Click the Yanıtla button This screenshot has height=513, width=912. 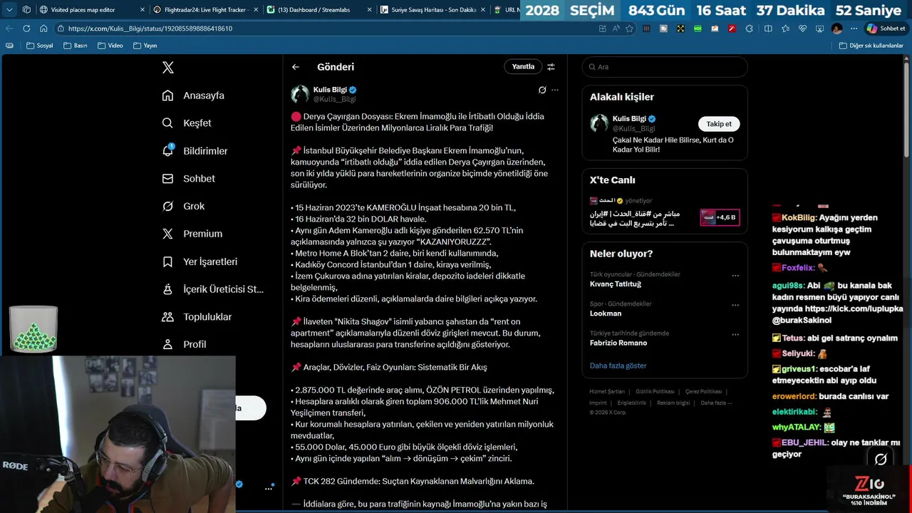[523, 66]
